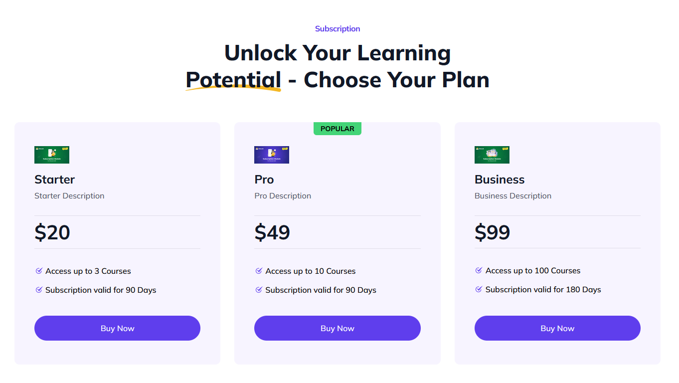Click the $99 price
The width and height of the screenshot is (679, 383).
(x=493, y=232)
